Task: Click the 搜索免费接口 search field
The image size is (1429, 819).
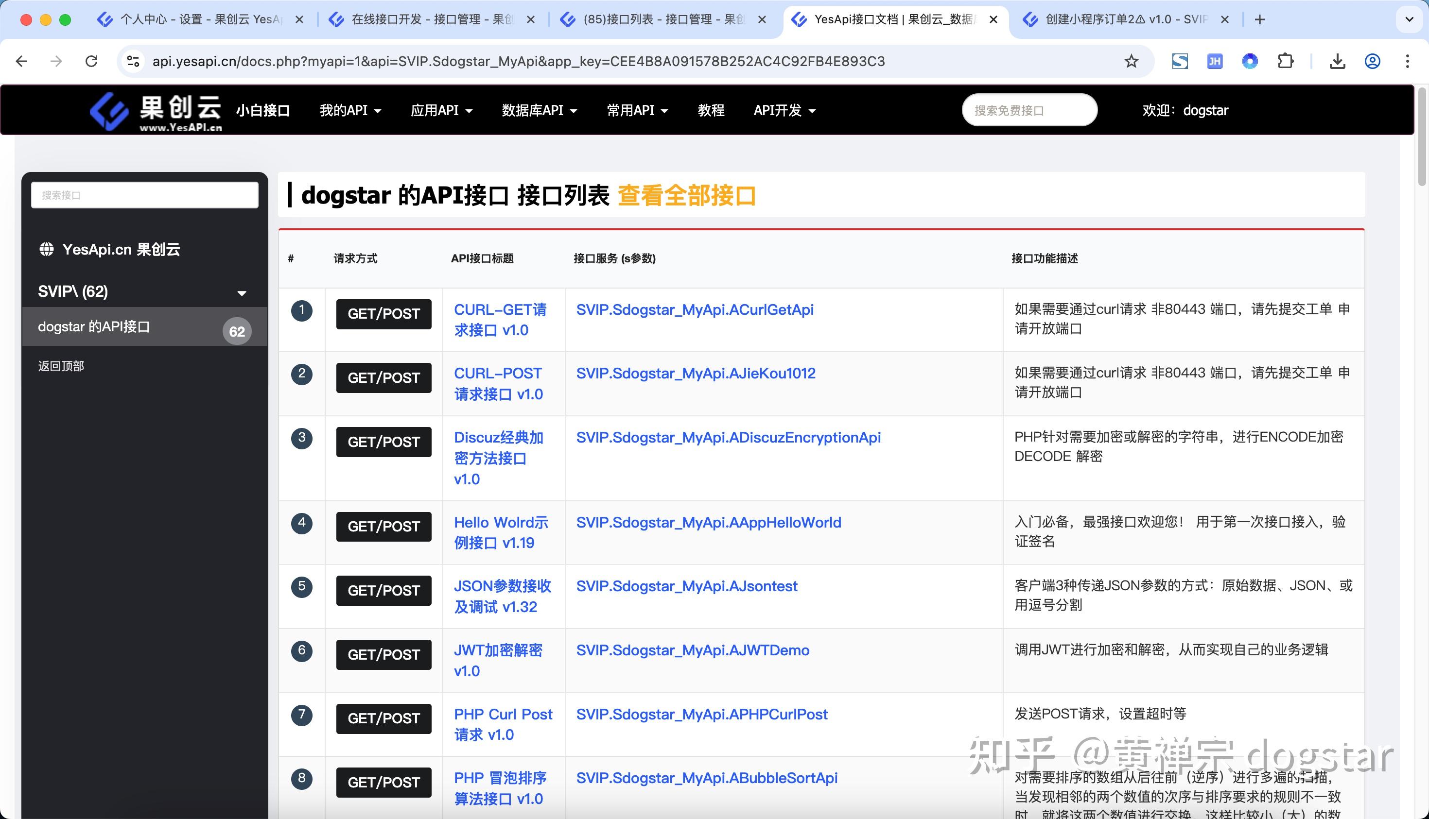Action: pyautogui.click(x=1029, y=110)
